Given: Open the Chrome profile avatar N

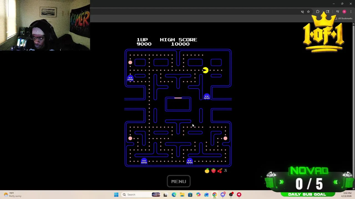Looking at the screenshot, I should click(x=344, y=12).
